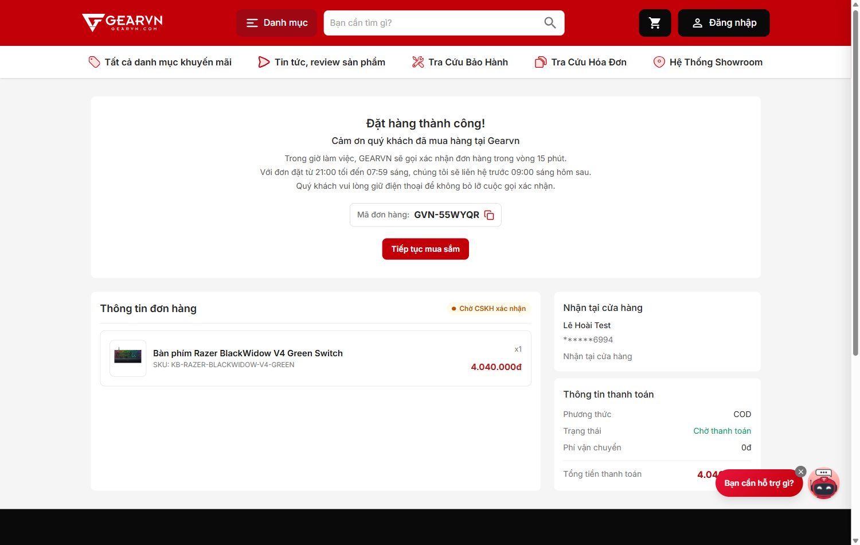Click the Razer BlackWidow keyboard thumbnail
Image resolution: width=860 pixels, height=545 pixels.
pyautogui.click(x=128, y=358)
